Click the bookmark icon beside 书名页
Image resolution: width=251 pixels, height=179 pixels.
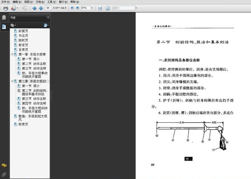pyautogui.click(x=15, y=35)
